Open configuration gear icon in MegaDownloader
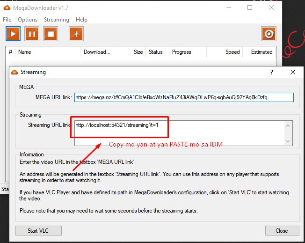305x243 pixels. 269,34
